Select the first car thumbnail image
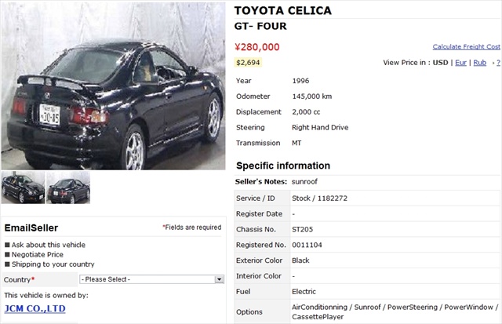 [22, 188]
